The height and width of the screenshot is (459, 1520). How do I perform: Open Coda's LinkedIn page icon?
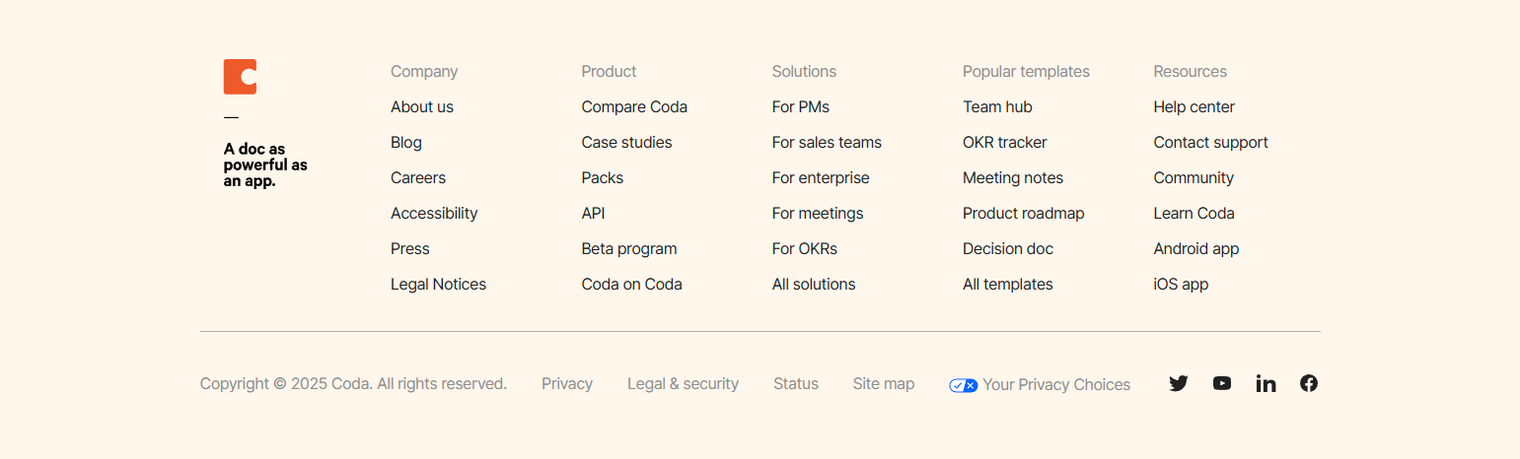1266,383
